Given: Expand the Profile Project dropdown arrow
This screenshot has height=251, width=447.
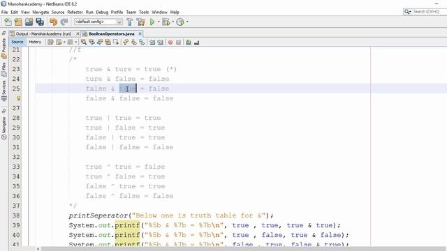Looking at the screenshot, I should click(187, 22).
